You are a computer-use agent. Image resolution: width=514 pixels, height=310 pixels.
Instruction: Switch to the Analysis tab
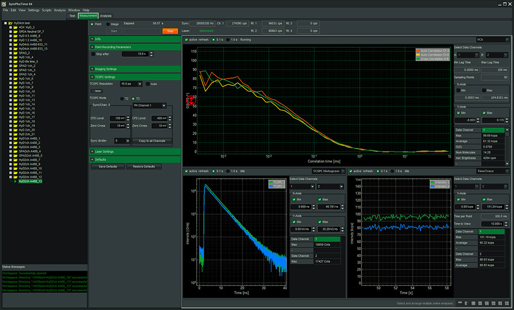click(x=106, y=16)
